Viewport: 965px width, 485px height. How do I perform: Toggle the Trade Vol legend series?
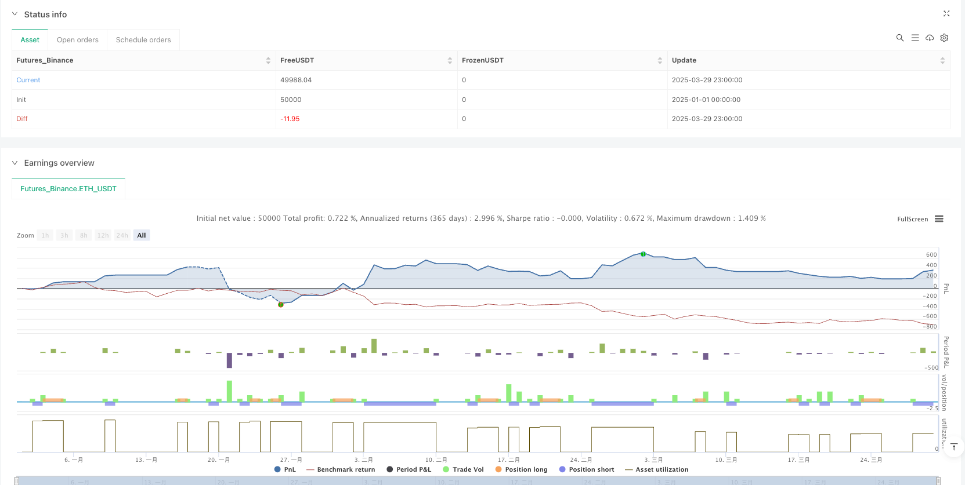click(463, 469)
